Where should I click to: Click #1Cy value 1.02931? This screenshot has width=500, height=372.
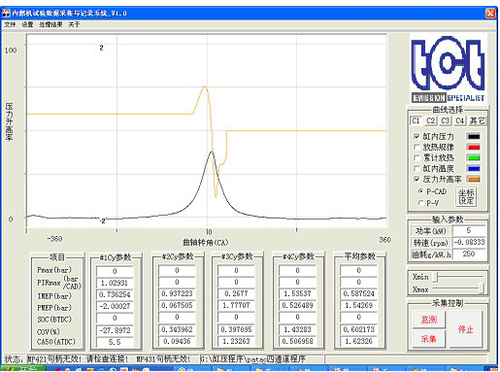coord(115,283)
